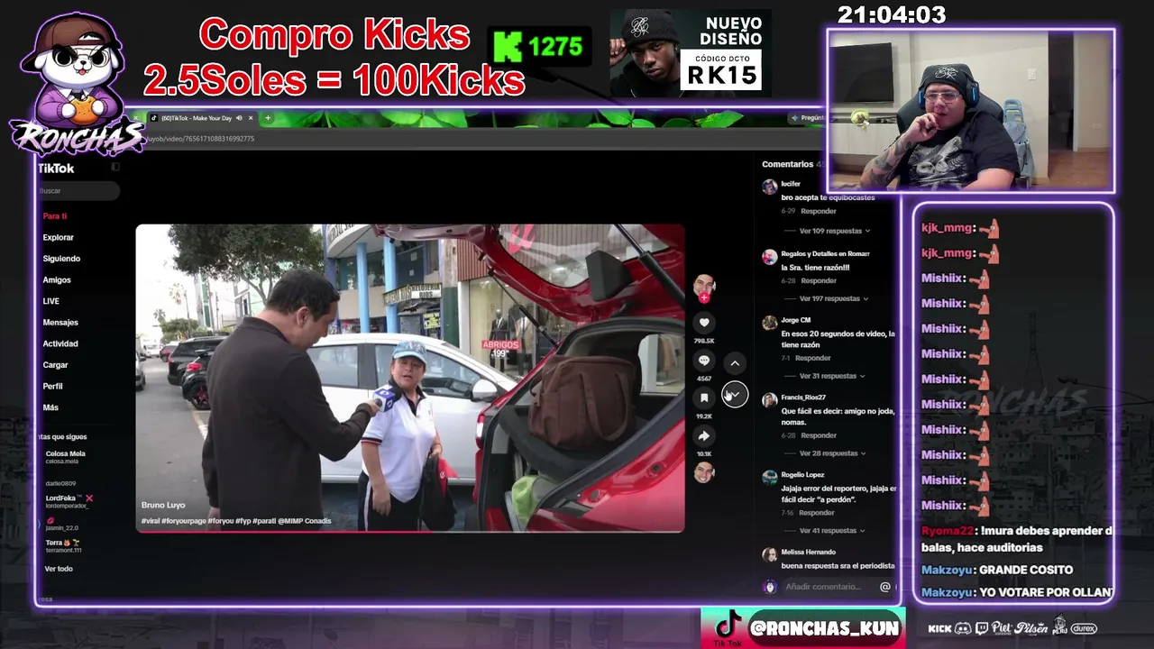
Task: Click 'Ver todo' under followed accounts
Action: [x=59, y=569]
